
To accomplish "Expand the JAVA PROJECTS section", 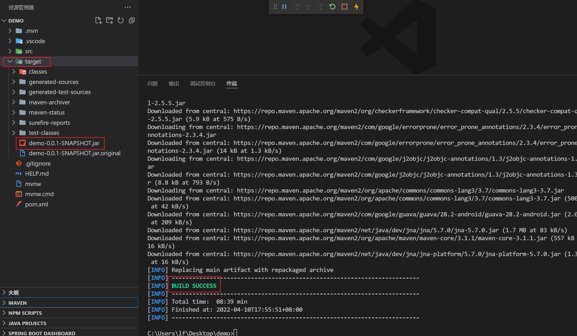I will click(69, 323).
